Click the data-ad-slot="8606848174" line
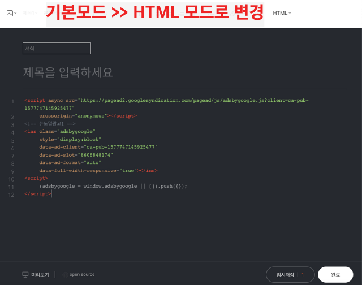Viewport: 362px width, 285px height. coord(76,155)
